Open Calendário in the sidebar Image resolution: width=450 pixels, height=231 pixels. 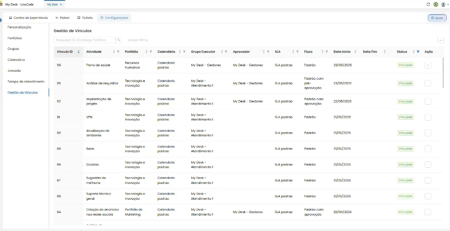[x=16, y=60]
